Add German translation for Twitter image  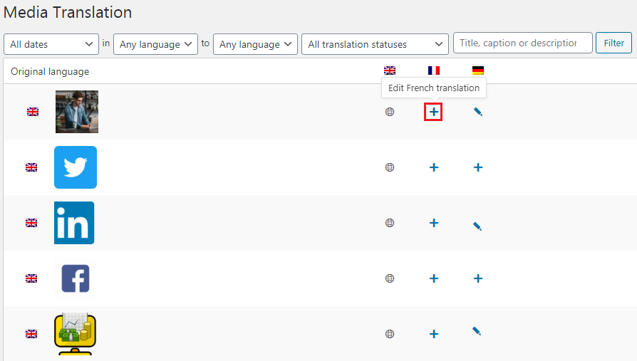[477, 167]
